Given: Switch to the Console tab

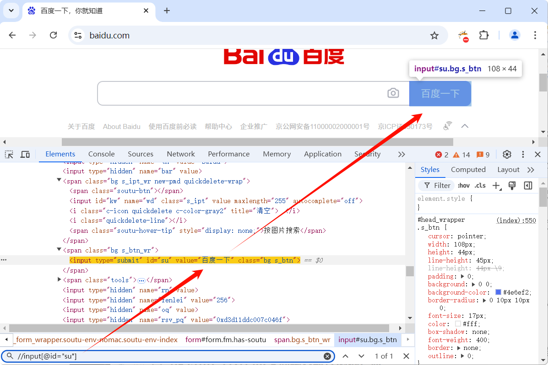Looking at the screenshot, I should (101, 154).
